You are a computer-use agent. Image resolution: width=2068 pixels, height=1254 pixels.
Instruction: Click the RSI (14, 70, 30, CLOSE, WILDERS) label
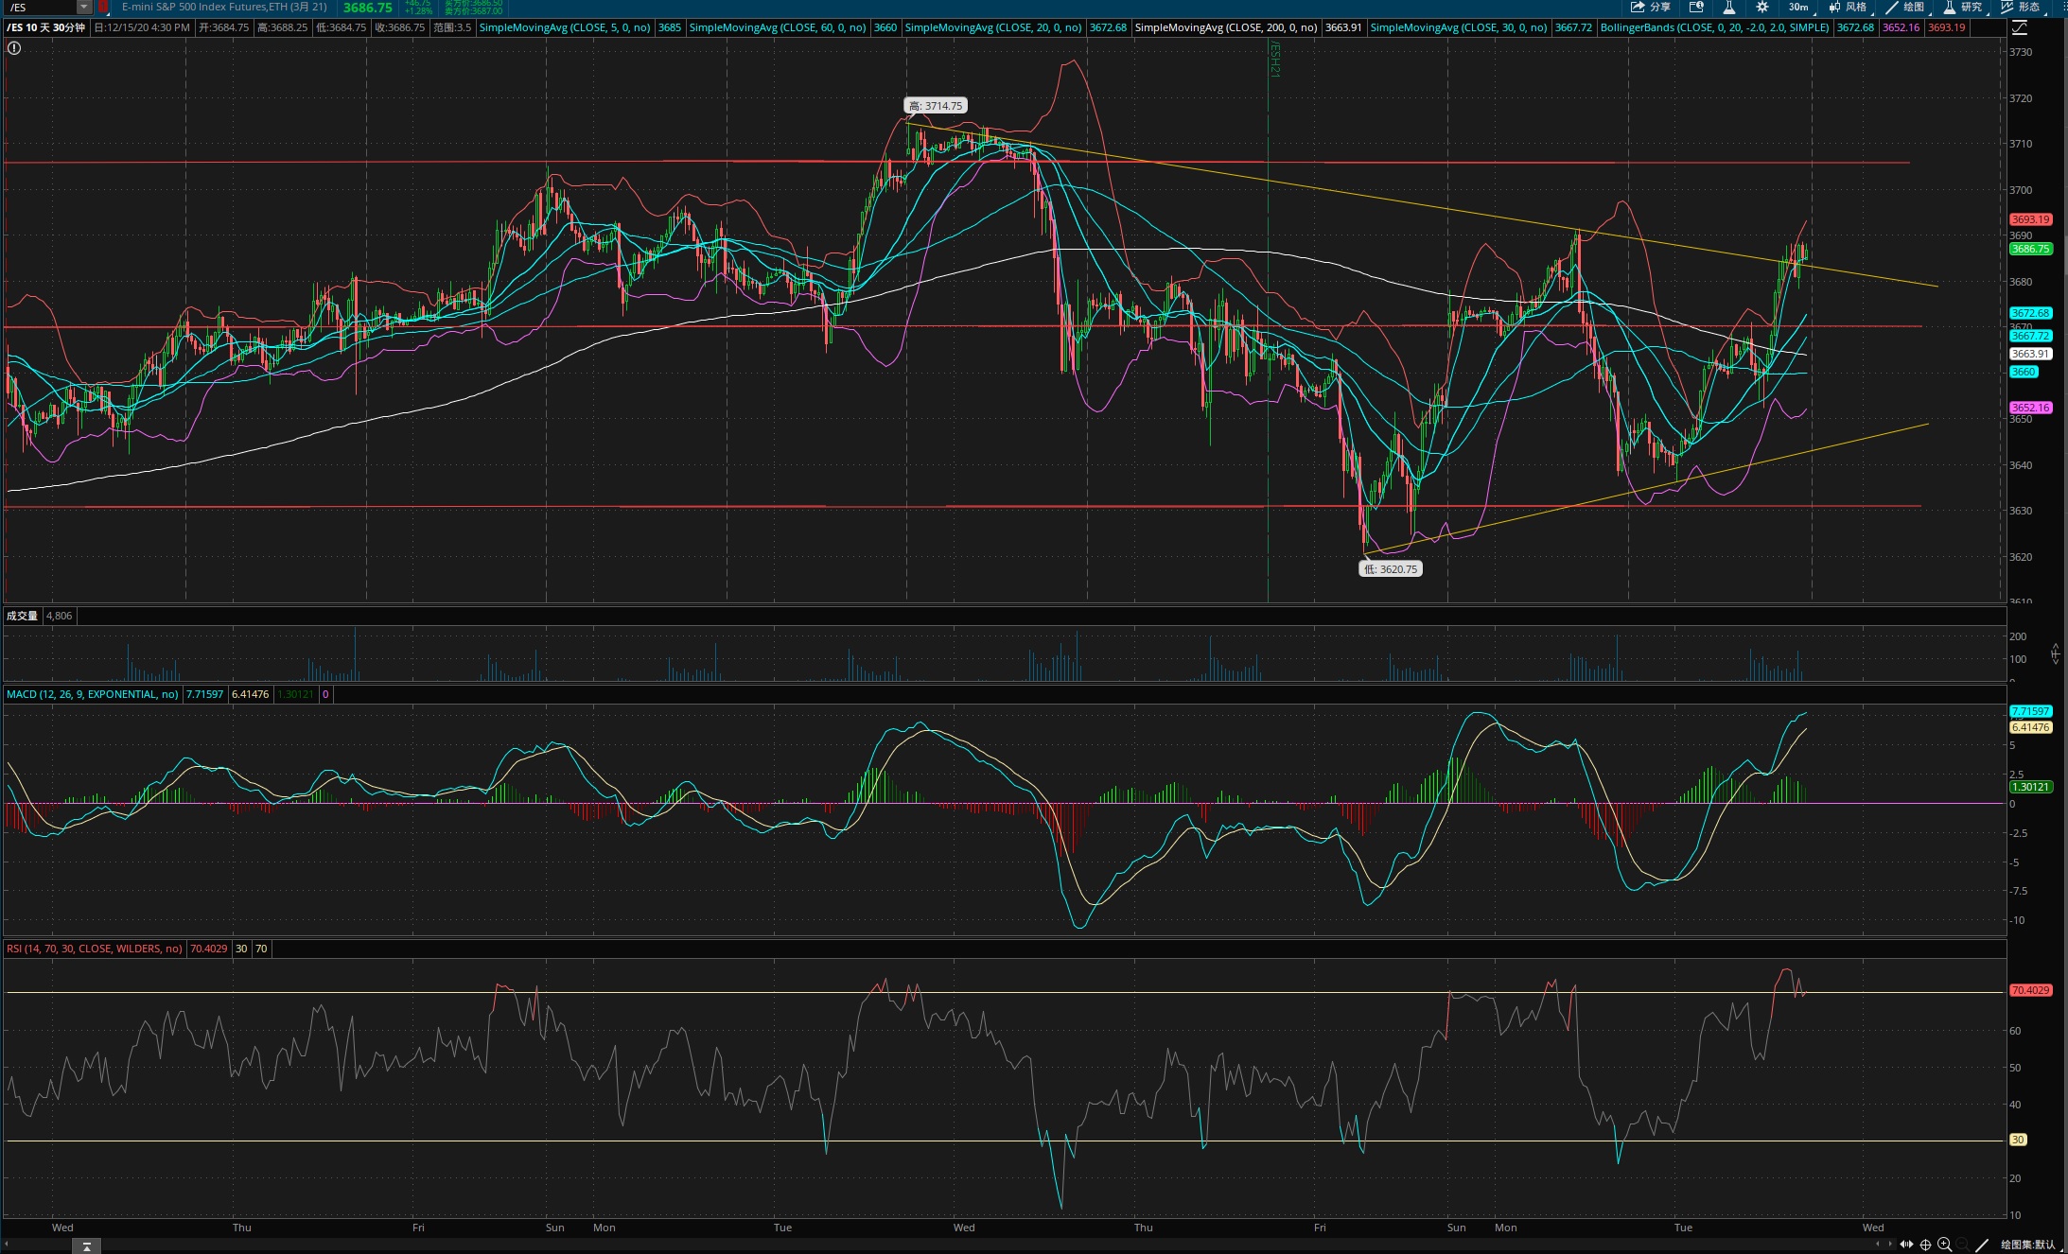(x=95, y=949)
